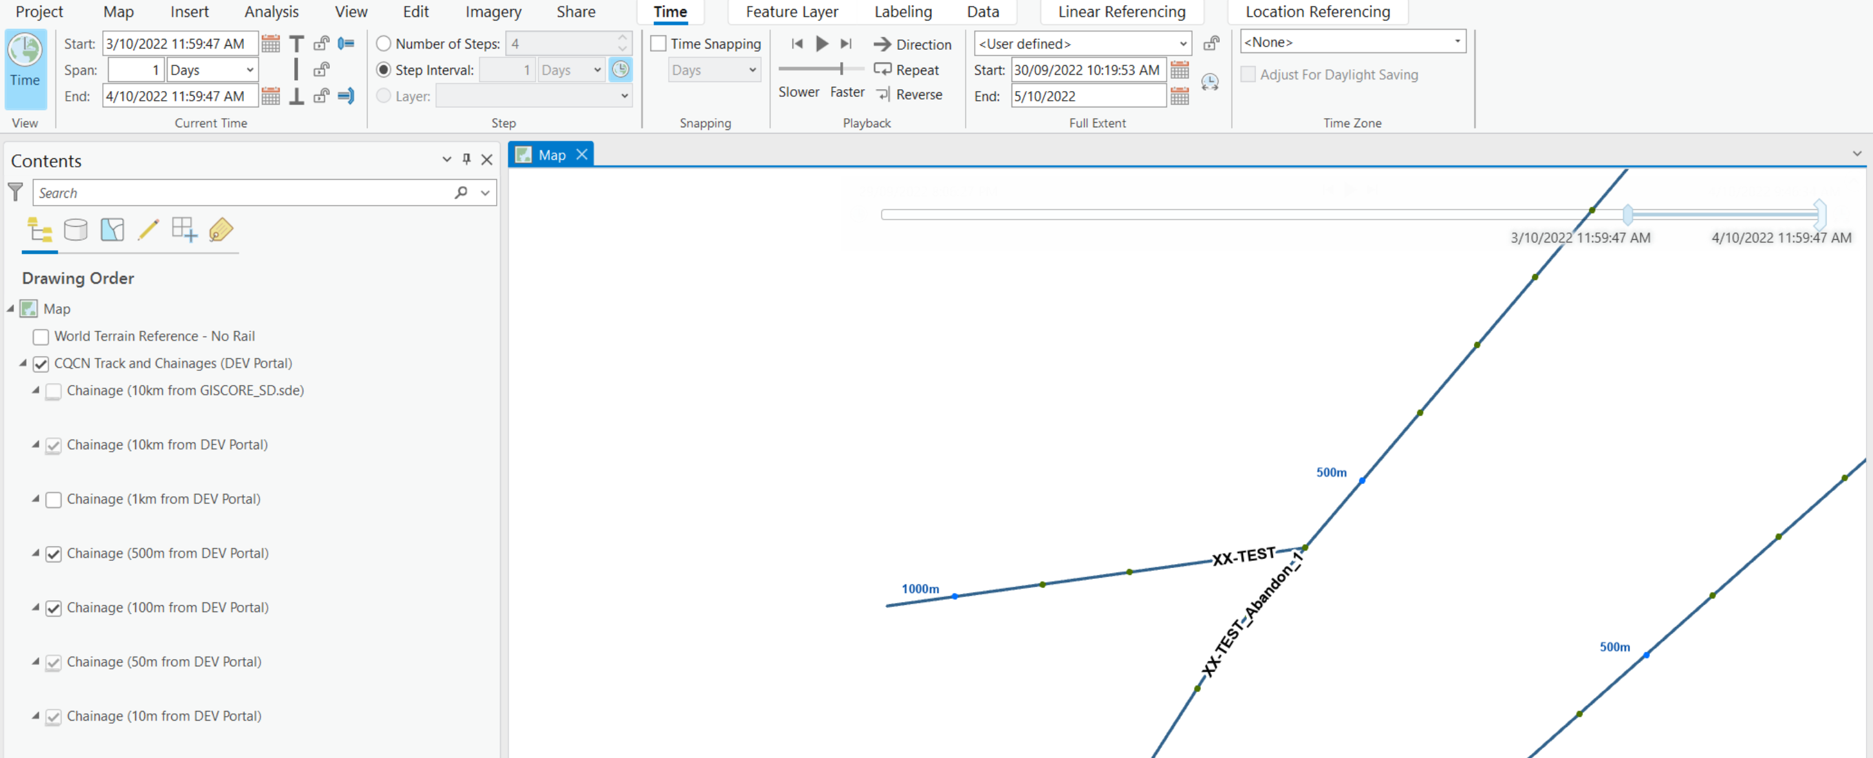Open the Linear Referencing ribbon tab
Screen dimensions: 1873x758
1121,12
